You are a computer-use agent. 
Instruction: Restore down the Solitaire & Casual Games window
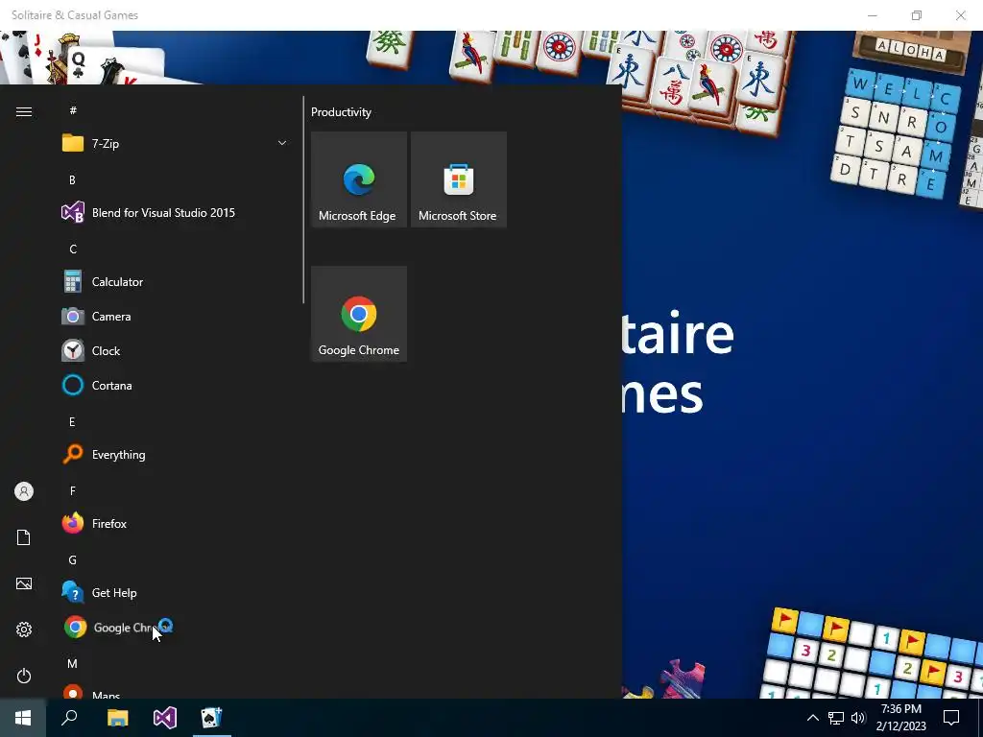917,15
